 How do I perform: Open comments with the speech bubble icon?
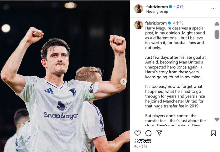click(148, 133)
